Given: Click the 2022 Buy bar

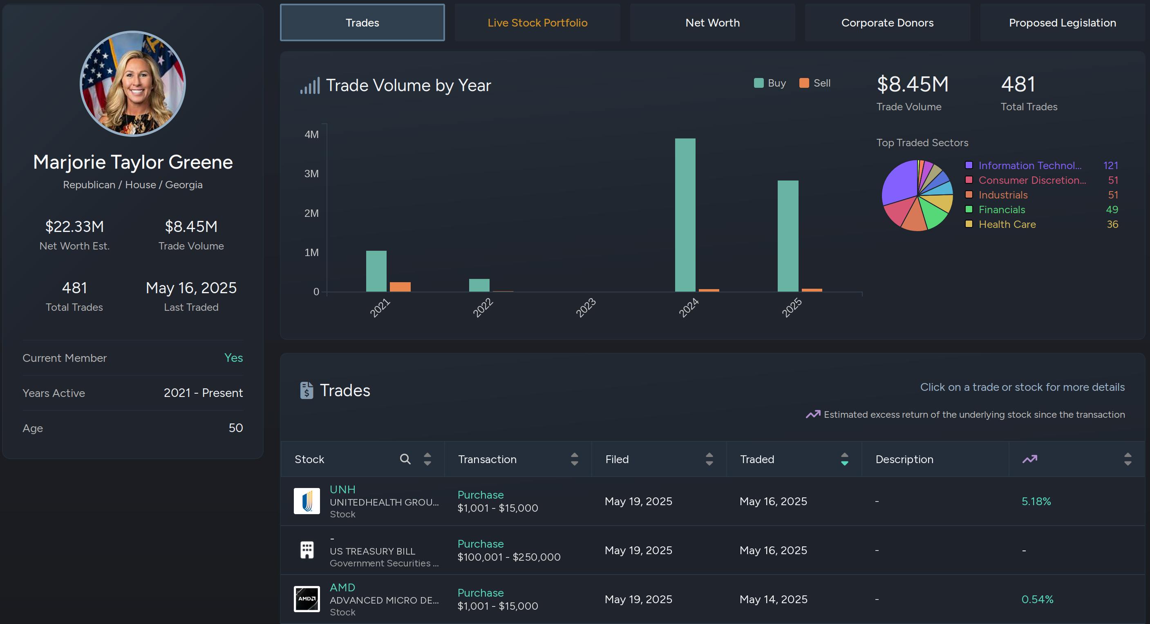Looking at the screenshot, I should [479, 285].
